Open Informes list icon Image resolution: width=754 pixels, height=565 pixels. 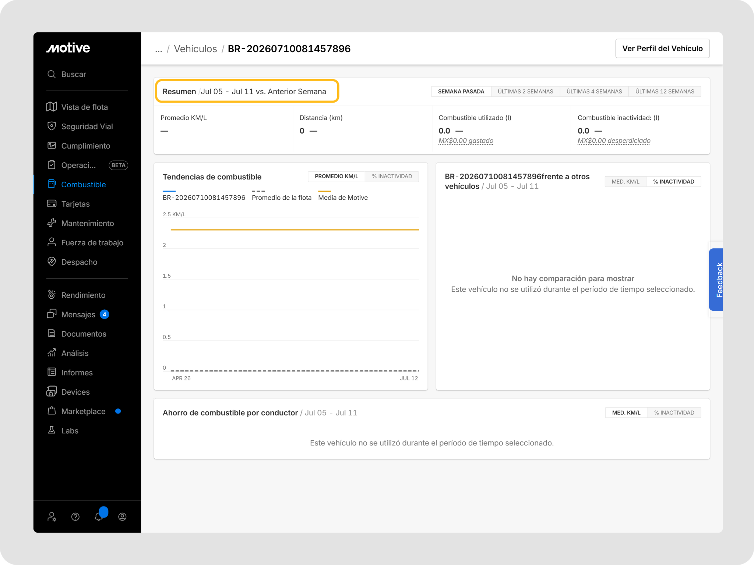[x=52, y=372]
